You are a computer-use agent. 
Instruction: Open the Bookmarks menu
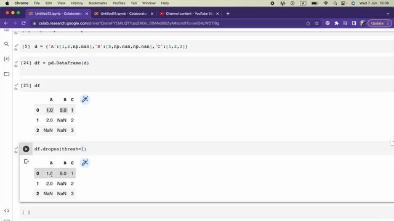coord(98,3)
